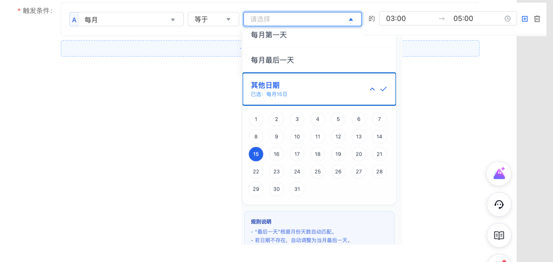
Task: Pick the 19th day button
Action: tap(338, 154)
